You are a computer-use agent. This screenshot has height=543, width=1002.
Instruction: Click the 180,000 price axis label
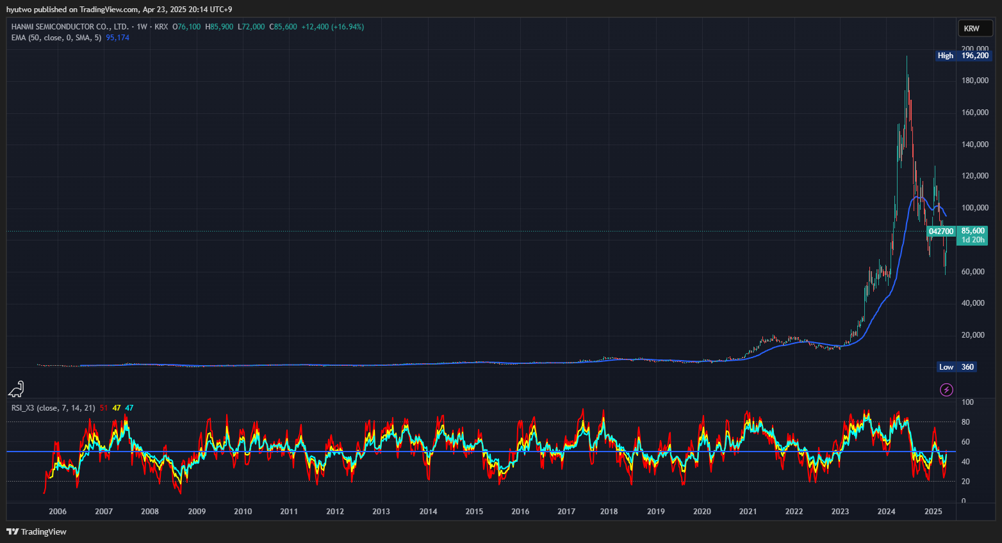click(975, 81)
